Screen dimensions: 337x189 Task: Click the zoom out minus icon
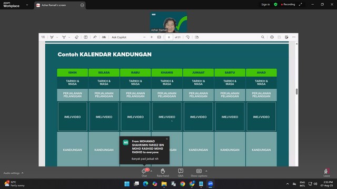[144, 37]
